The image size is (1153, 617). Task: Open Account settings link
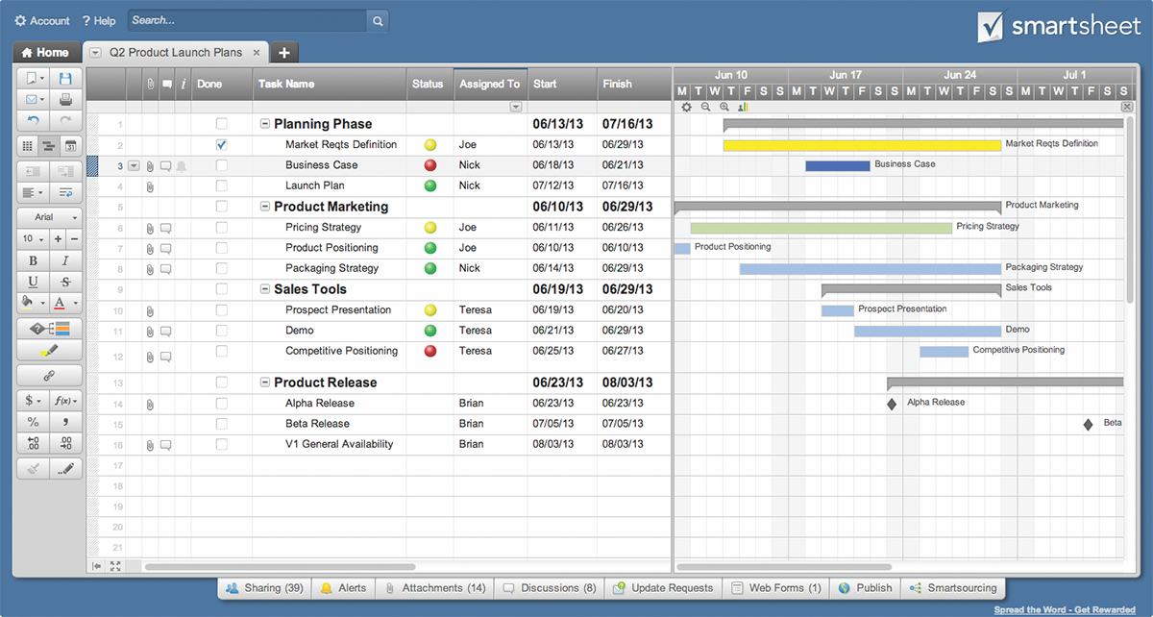pos(42,20)
